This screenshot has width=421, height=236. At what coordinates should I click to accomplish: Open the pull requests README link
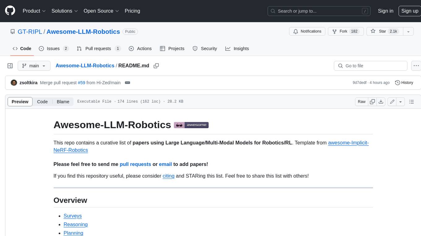135,164
